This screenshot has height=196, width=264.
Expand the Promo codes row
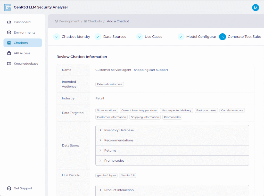[x=114, y=161]
